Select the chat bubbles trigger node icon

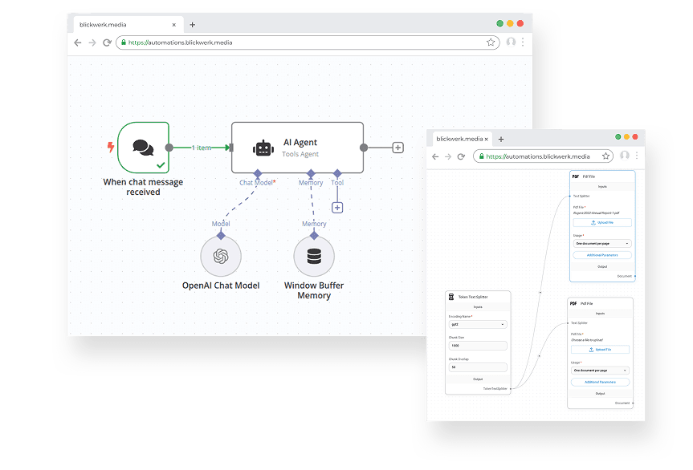[x=143, y=148]
